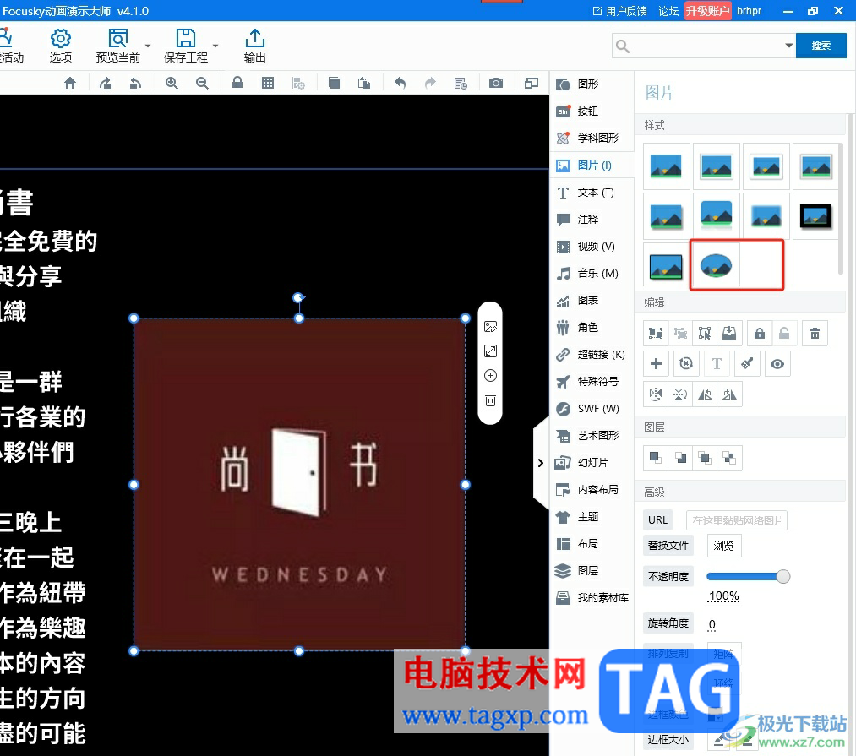Viewport: 856px width, 756px height.
Task: Zoom in the canvas
Action: coord(172,83)
